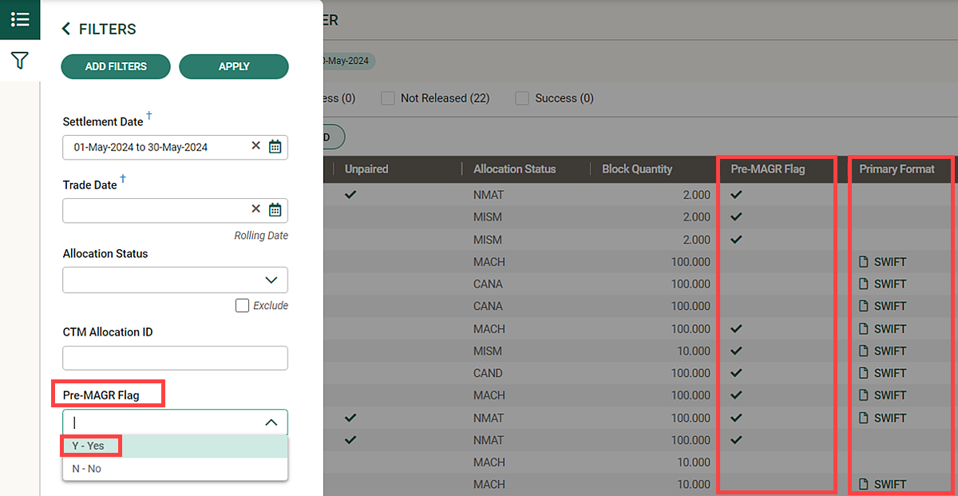Click the Pre-MAGR Flag column header
The width and height of the screenshot is (958, 496).
(x=766, y=169)
